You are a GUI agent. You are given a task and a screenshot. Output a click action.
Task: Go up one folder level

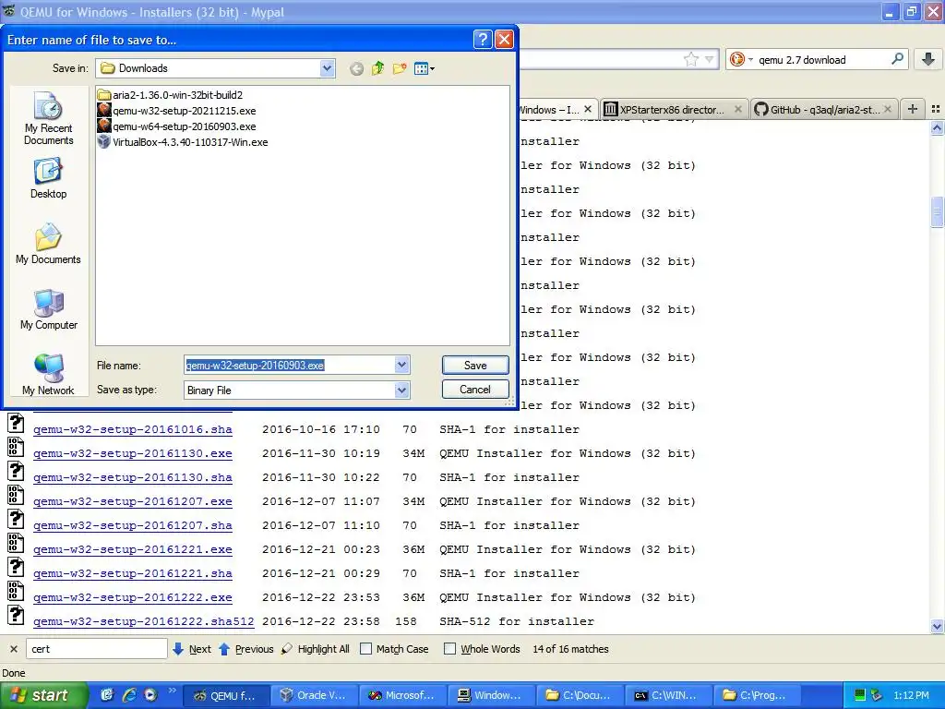377,68
